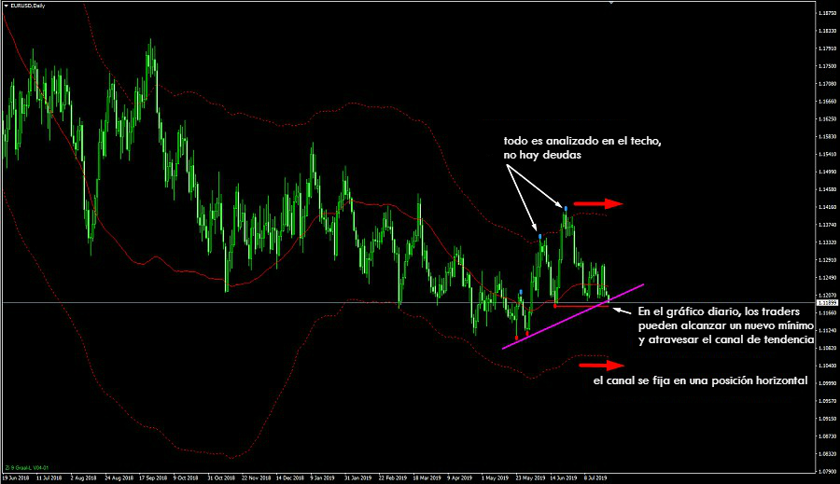Click the topmost price label on the price scale
This screenshot has height=484, width=840.
[825, 13]
